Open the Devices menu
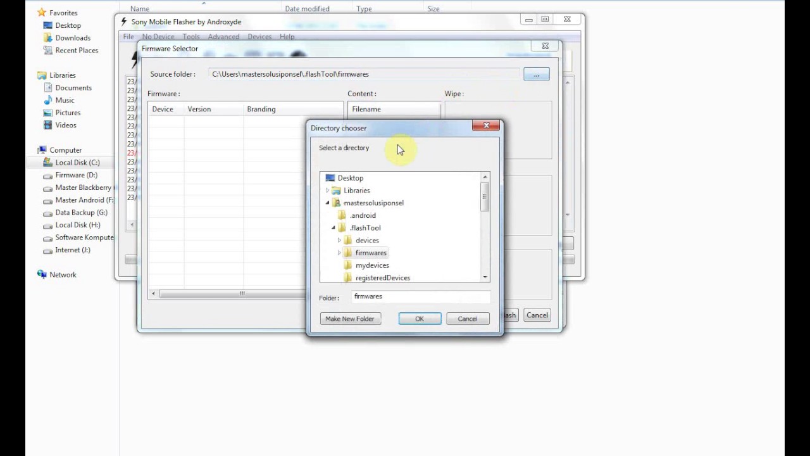This screenshot has width=810, height=456. click(x=259, y=37)
